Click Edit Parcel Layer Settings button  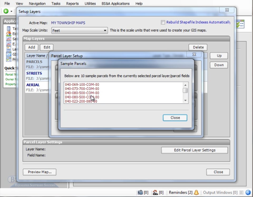[x=194, y=150]
